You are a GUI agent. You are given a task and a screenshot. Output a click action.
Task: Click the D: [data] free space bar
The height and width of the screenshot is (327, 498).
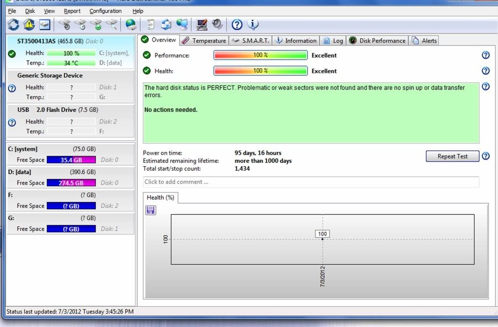tap(72, 183)
